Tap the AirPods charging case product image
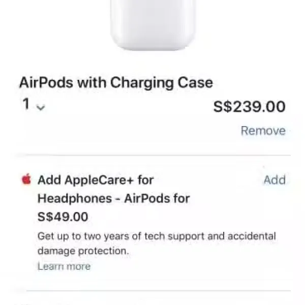The height and width of the screenshot is (305, 305). (x=152, y=25)
